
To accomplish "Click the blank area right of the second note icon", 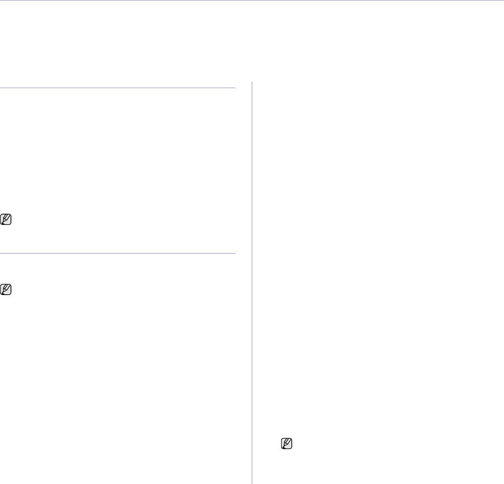I will [x=117, y=290].
